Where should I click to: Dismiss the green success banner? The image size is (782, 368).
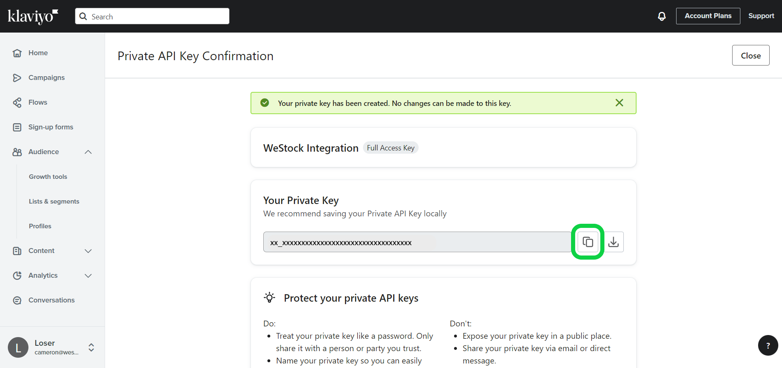click(619, 103)
